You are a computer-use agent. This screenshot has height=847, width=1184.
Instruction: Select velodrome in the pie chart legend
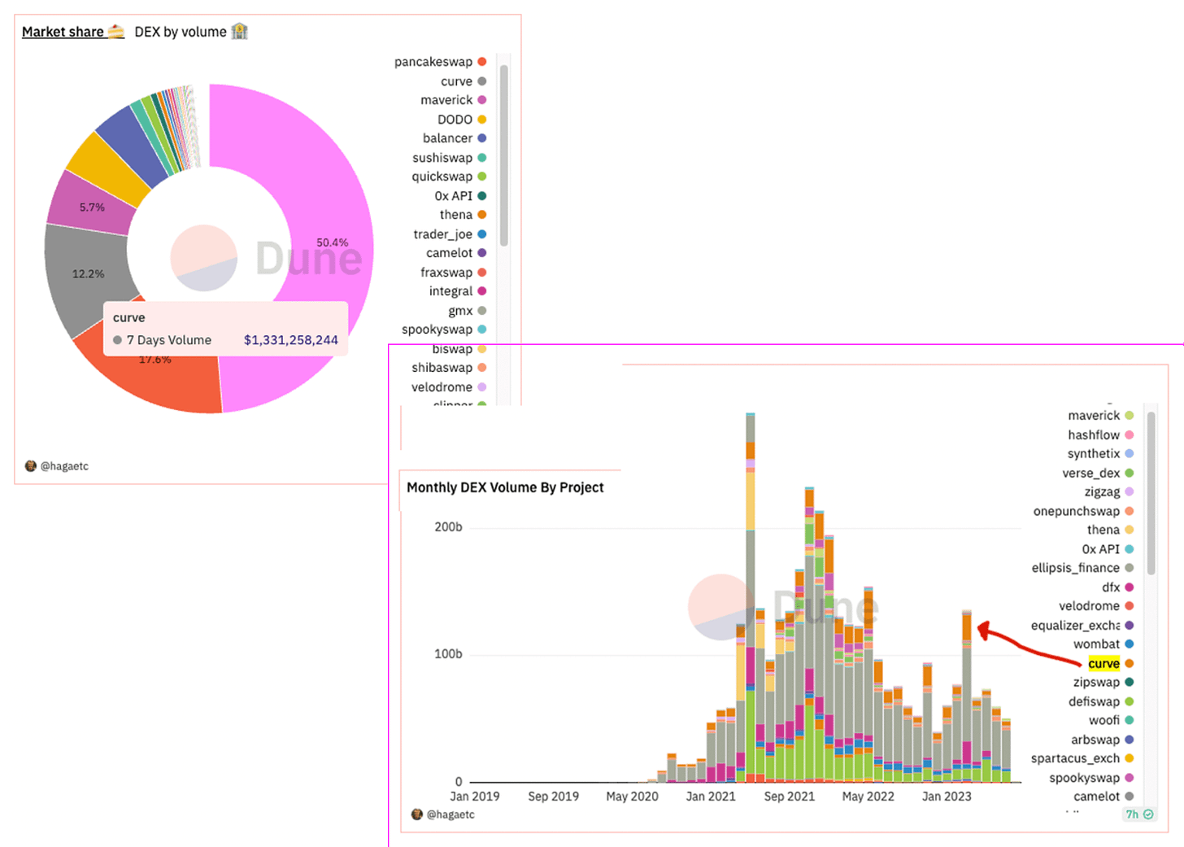point(449,387)
